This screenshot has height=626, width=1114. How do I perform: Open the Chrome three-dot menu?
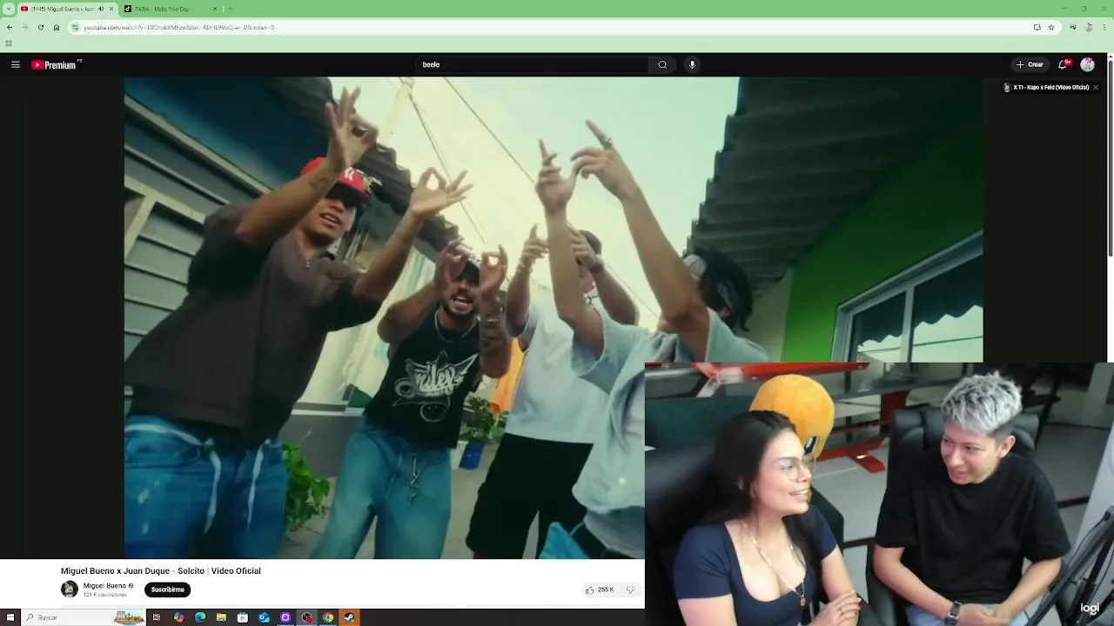pyautogui.click(x=1104, y=27)
